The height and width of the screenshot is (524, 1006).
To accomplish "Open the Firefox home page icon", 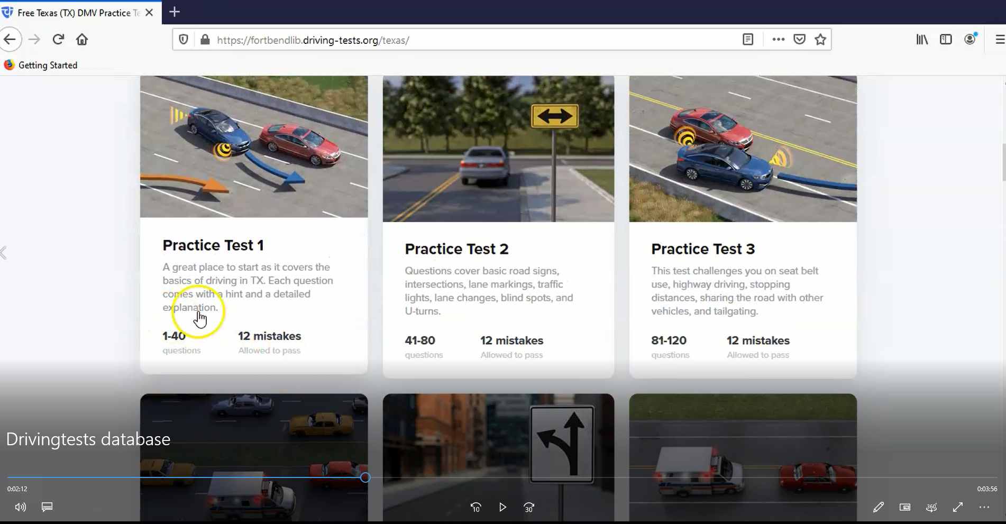I will (x=82, y=40).
